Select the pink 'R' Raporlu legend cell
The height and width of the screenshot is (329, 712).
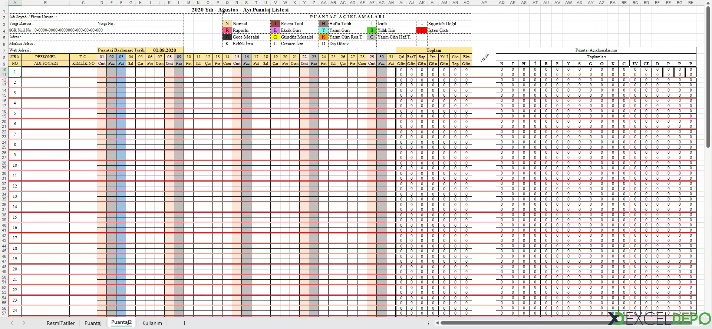[x=227, y=30]
